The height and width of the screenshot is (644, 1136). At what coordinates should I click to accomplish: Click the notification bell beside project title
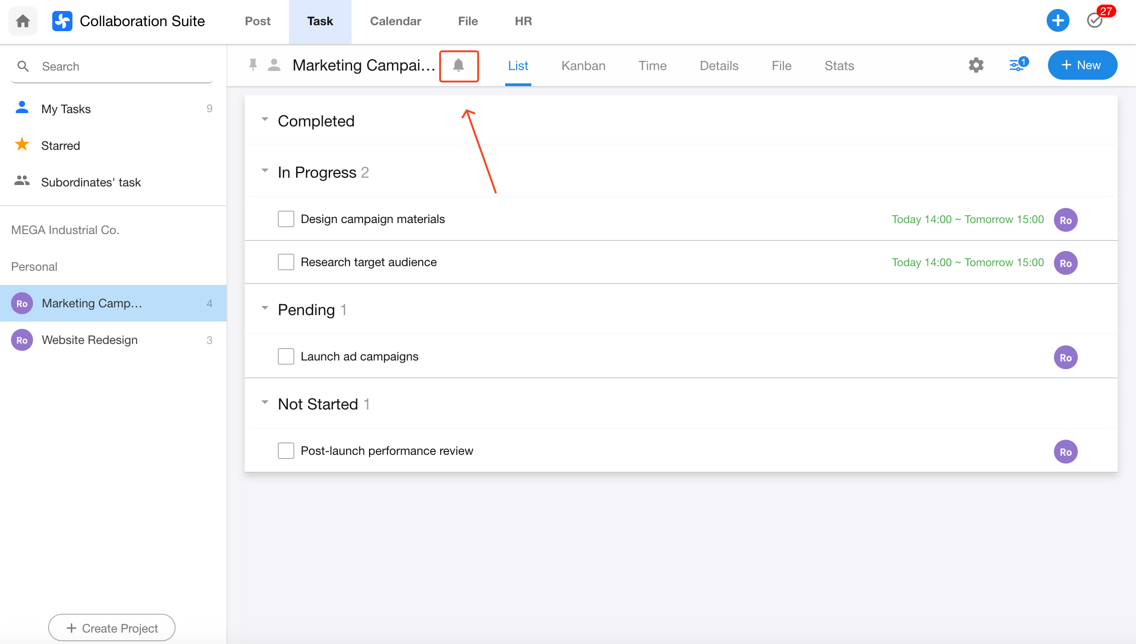pyautogui.click(x=458, y=65)
